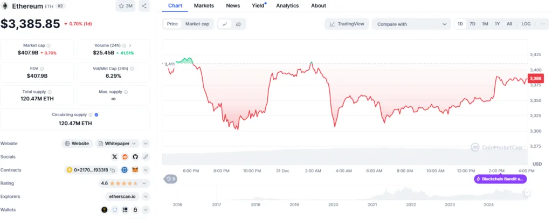This screenshot has height=219, width=552.
Task: Open Volume (24h) info icon
Action: 124,45
